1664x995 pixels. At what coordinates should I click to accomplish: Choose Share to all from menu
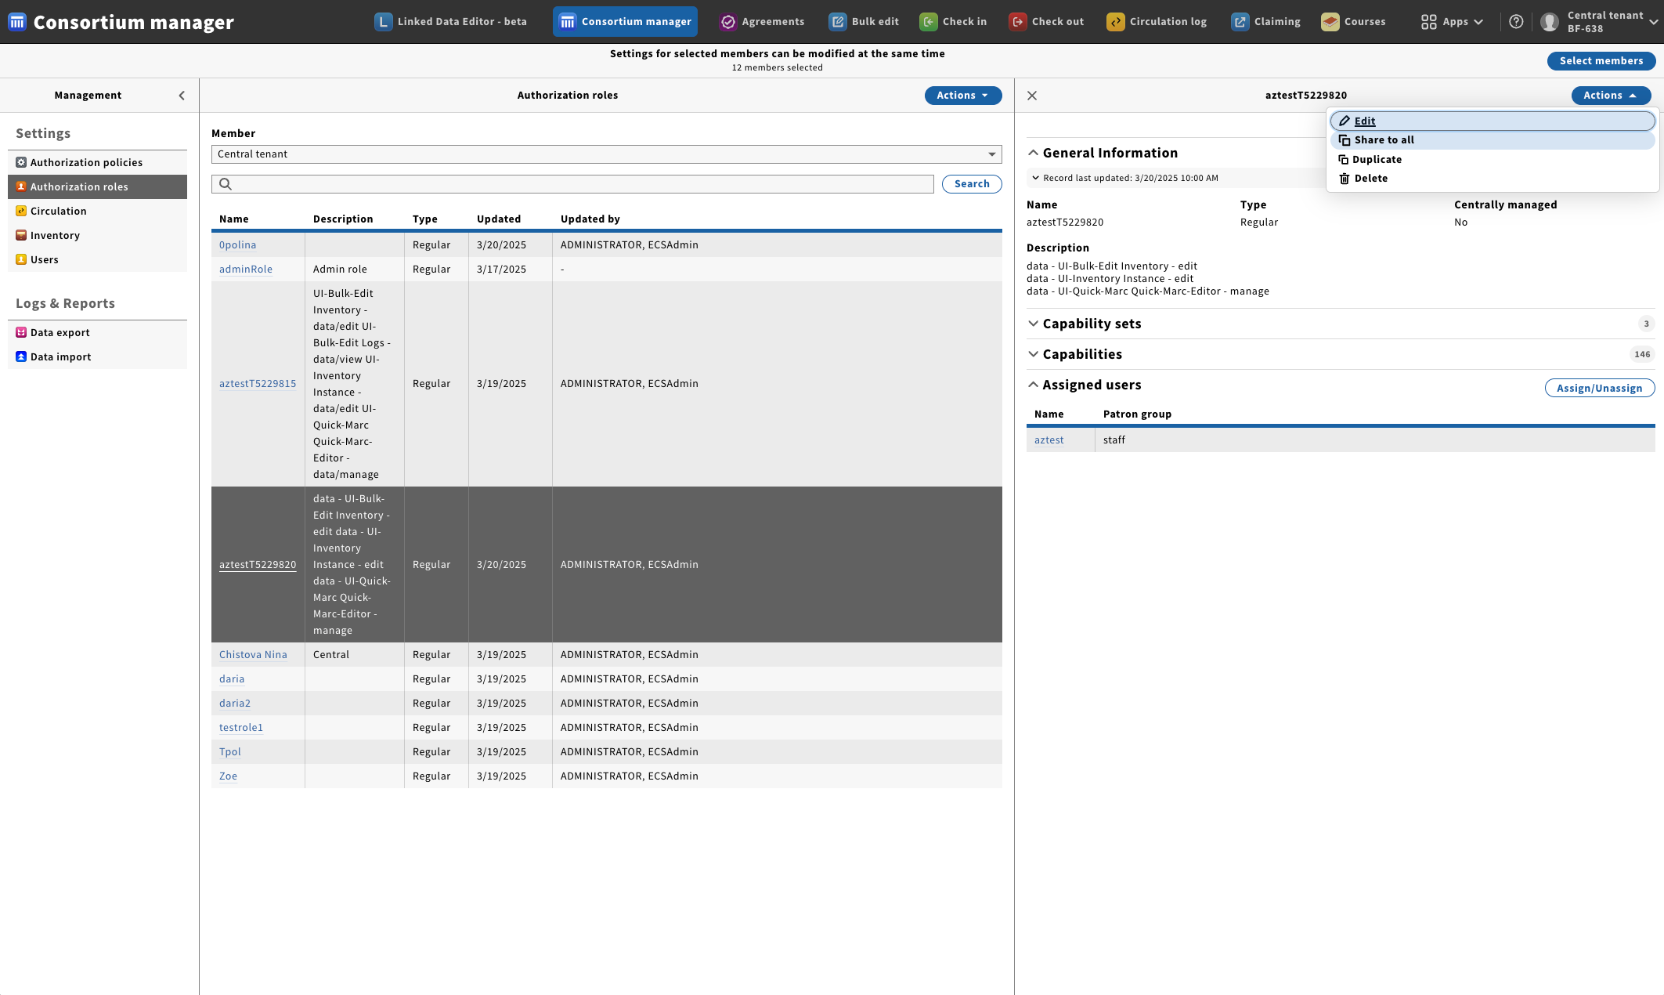[1493, 140]
